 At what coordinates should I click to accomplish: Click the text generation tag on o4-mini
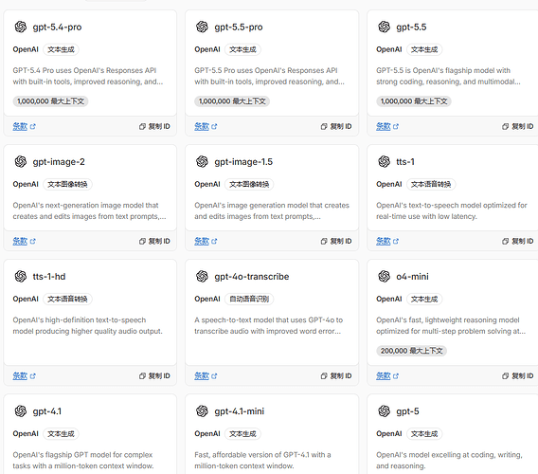point(424,299)
